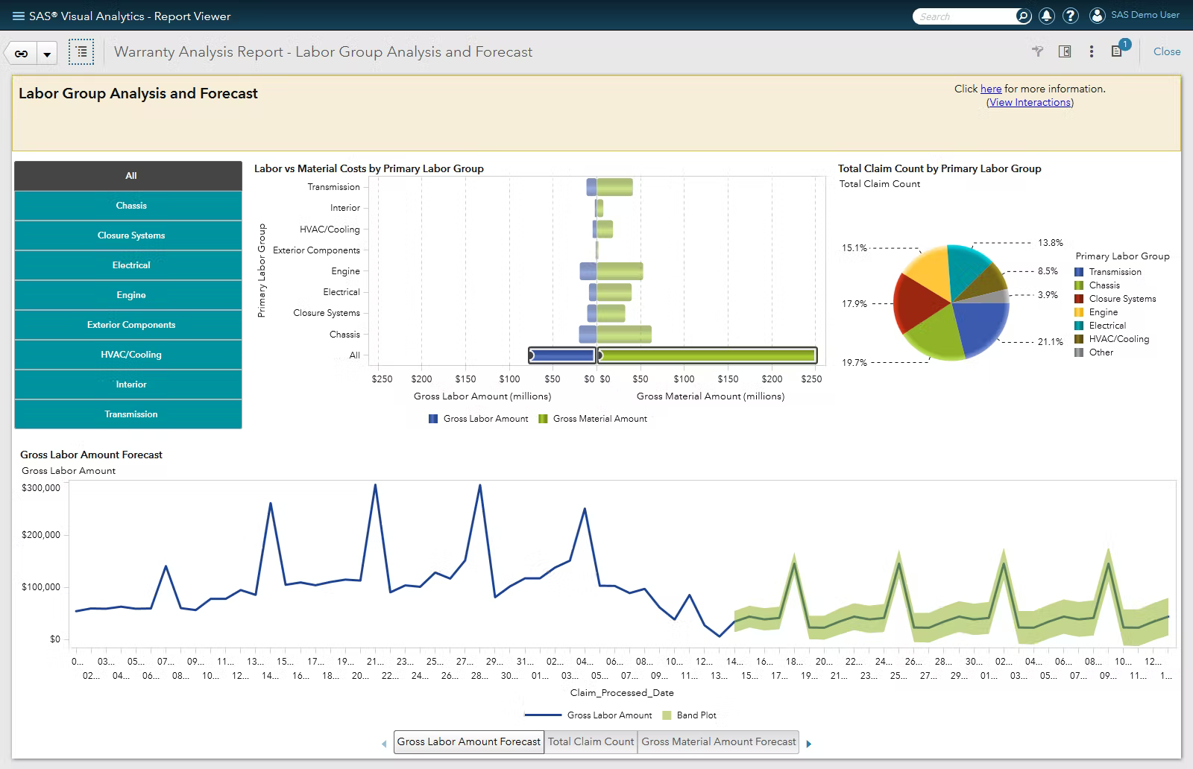The height and width of the screenshot is (769, 1193).
Task: Click the Gross Material Amount bar legend swatch
Action: pos(543,419)
